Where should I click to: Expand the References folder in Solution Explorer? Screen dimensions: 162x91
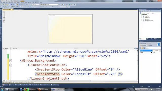[142, 18]
